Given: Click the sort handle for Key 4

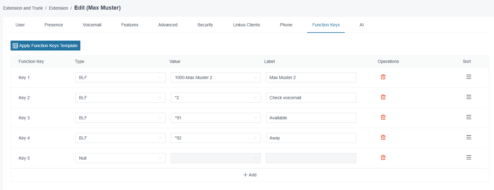Looking at the screenshot, I should (x=469, y=137).
